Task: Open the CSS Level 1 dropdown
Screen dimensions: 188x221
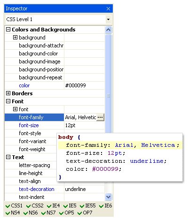Action: (x=108, y=19)
